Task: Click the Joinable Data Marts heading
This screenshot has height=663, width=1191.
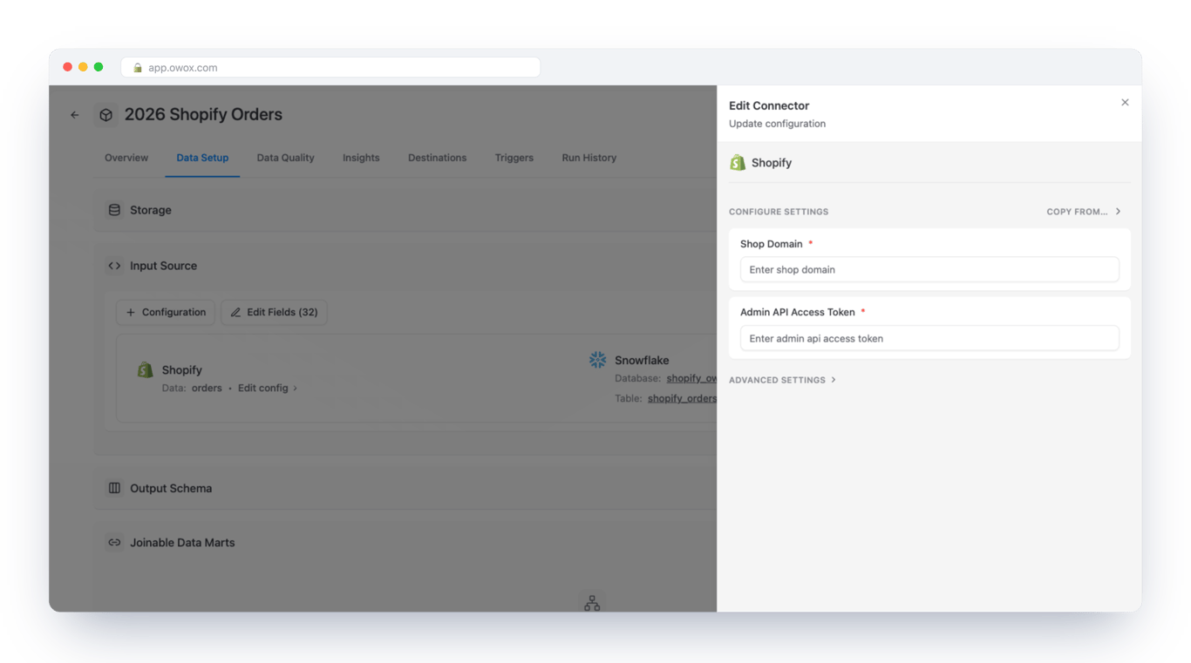Action: click(182, 543)
